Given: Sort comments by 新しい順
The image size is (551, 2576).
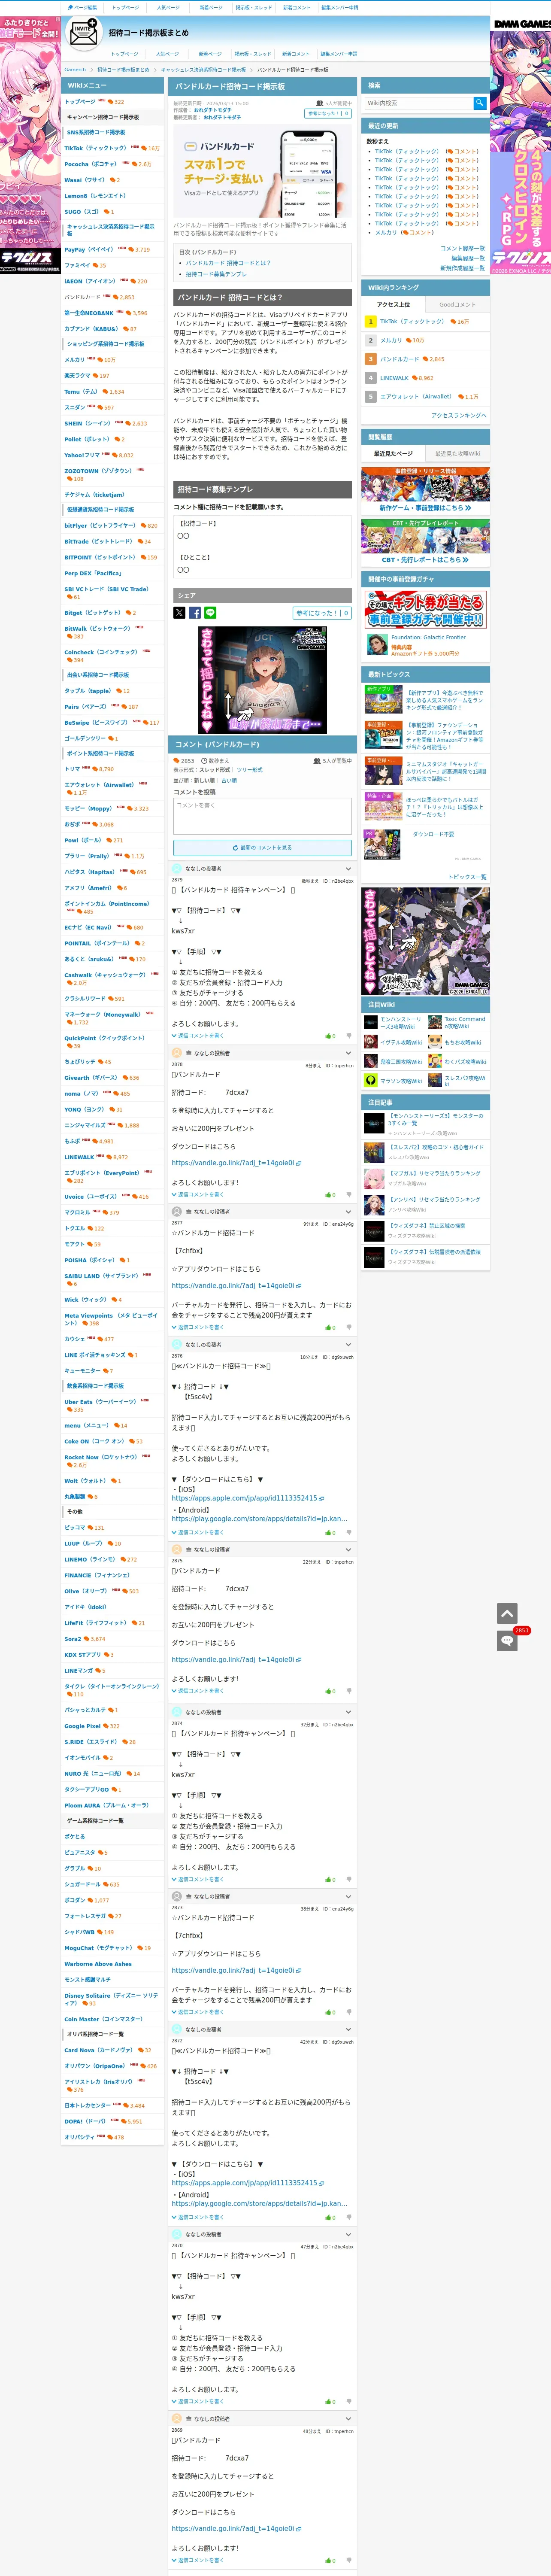Looking at the screenshot, I should click(206, 781).
